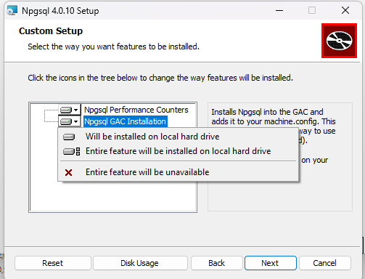
Task: Close the Npgsql Setup window
Action: [x=345, y=11]
